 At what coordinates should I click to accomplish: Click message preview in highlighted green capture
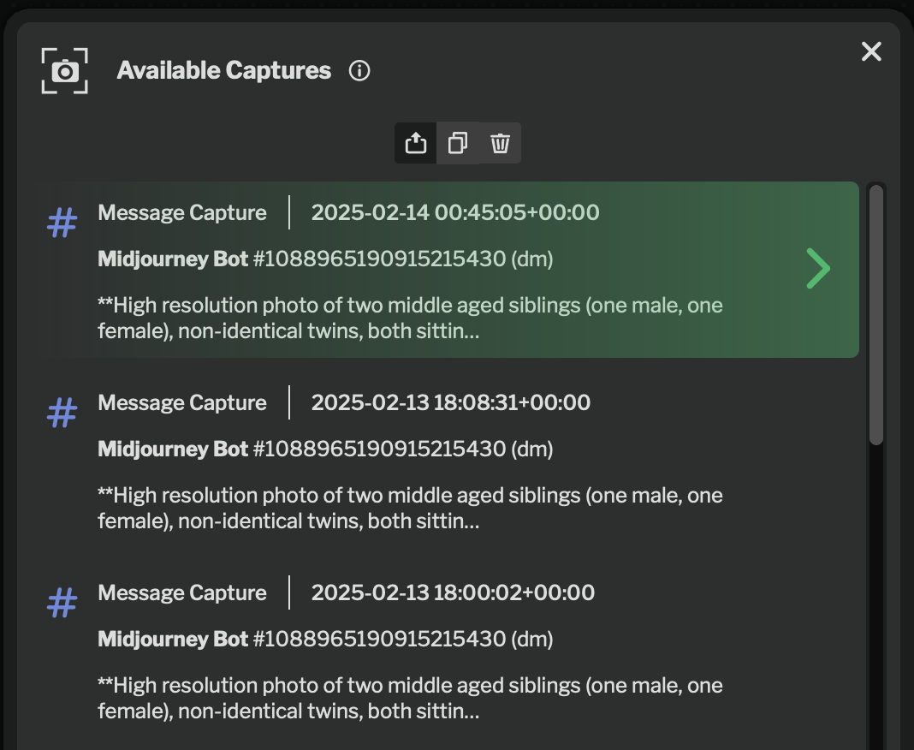[x=411, y=318]
